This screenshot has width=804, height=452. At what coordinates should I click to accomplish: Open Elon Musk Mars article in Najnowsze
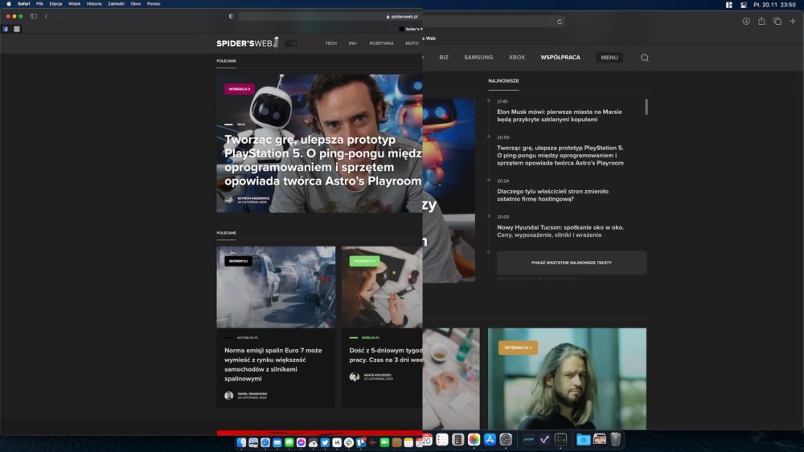pyautogui.click(x=560, y=116)
